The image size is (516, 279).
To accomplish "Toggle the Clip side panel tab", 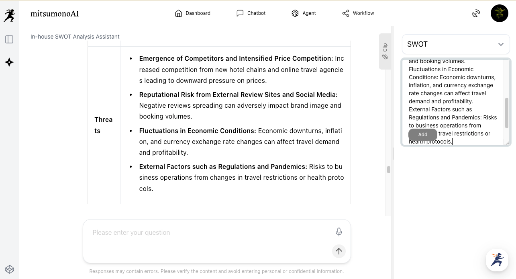I will tap(385, 51).
